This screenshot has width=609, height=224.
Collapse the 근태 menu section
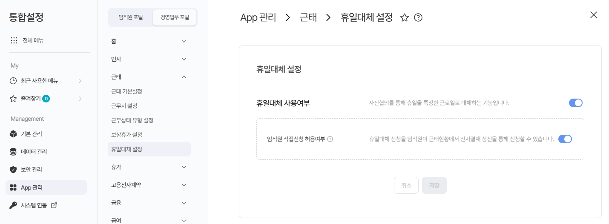(184, 77)
